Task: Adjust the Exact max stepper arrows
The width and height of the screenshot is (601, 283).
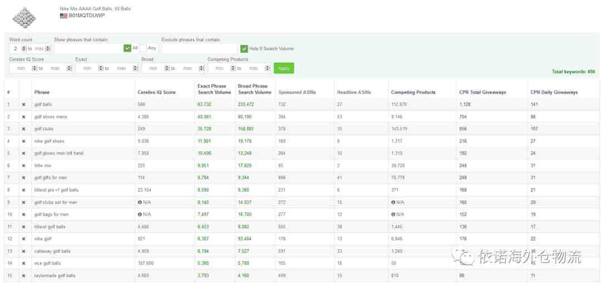Action: [135, 68]
